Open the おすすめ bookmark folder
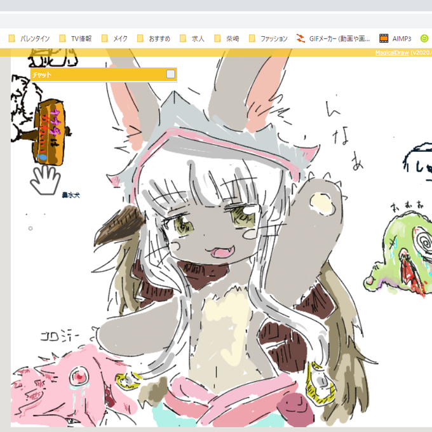432x432 pixels. pos(154,39)
